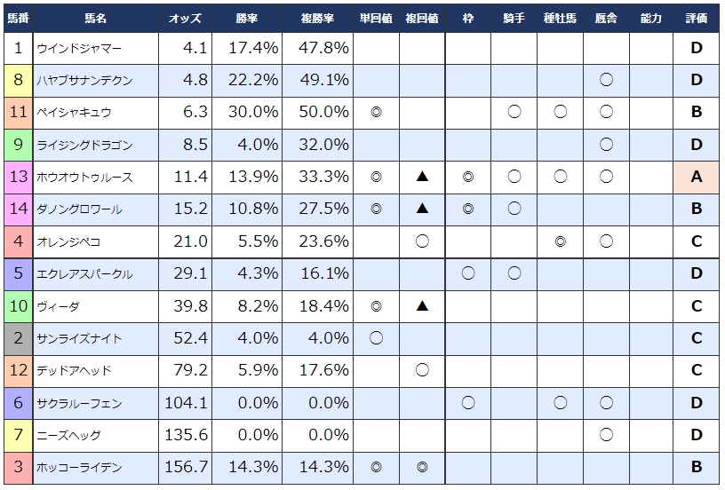Click the double-circle in オレンジペコ's 種牡馬 cell
Image resolution: width=725 pixels, height=490 pixels.
pos(560,241)
